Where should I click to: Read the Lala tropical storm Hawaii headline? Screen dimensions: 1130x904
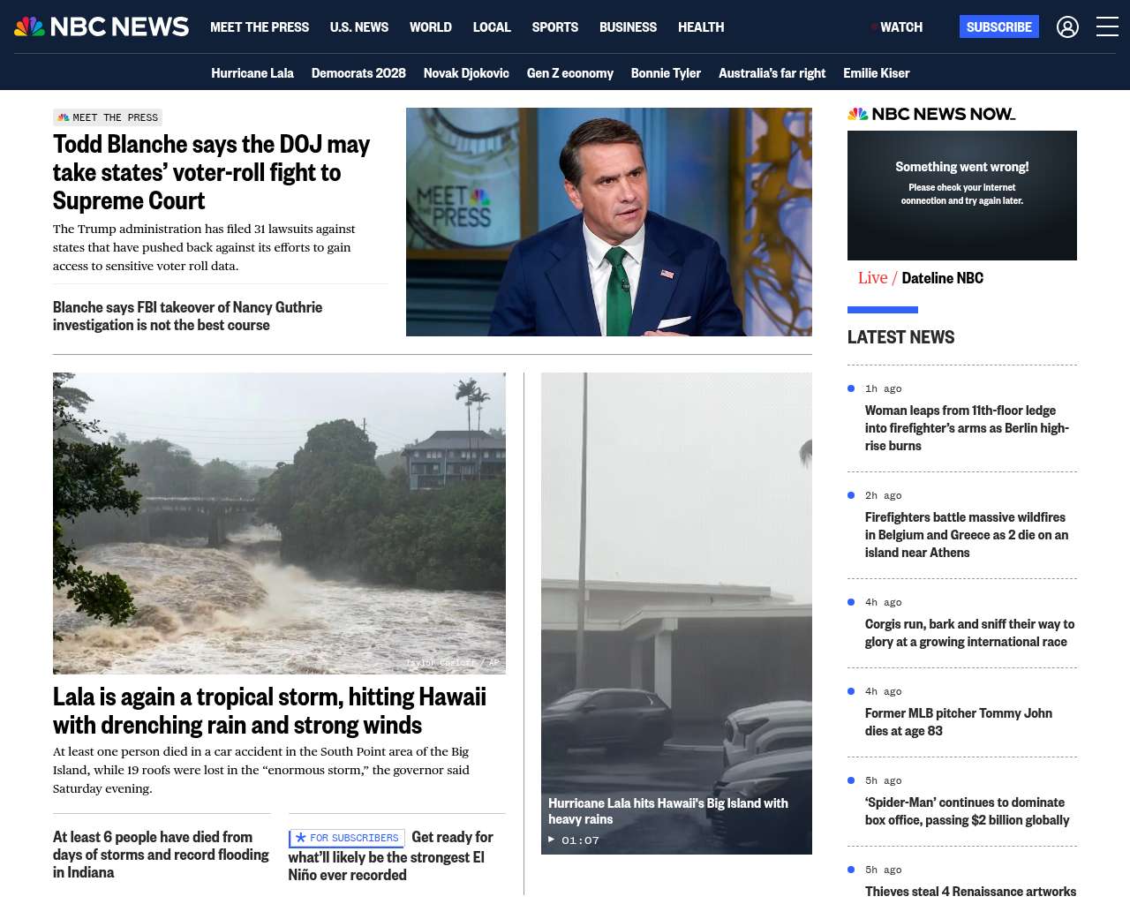coord(269,711)
